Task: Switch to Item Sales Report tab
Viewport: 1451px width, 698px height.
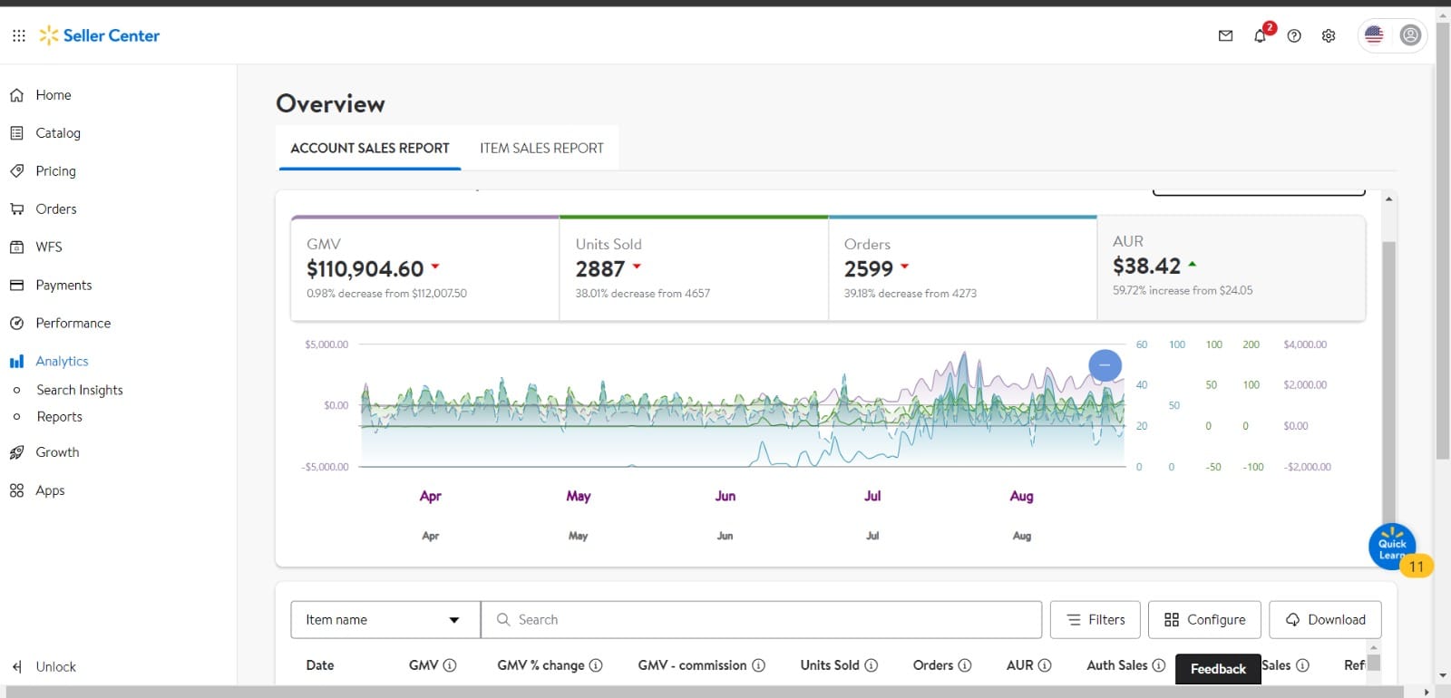Action: tap(541, 149)
